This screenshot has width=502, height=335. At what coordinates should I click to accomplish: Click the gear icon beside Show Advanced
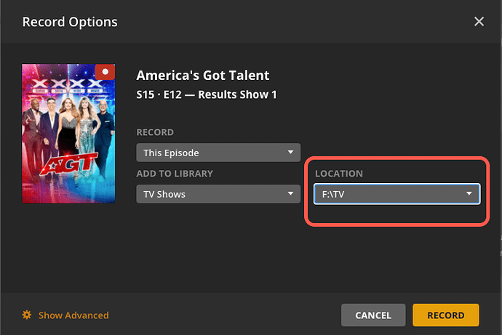27,315
